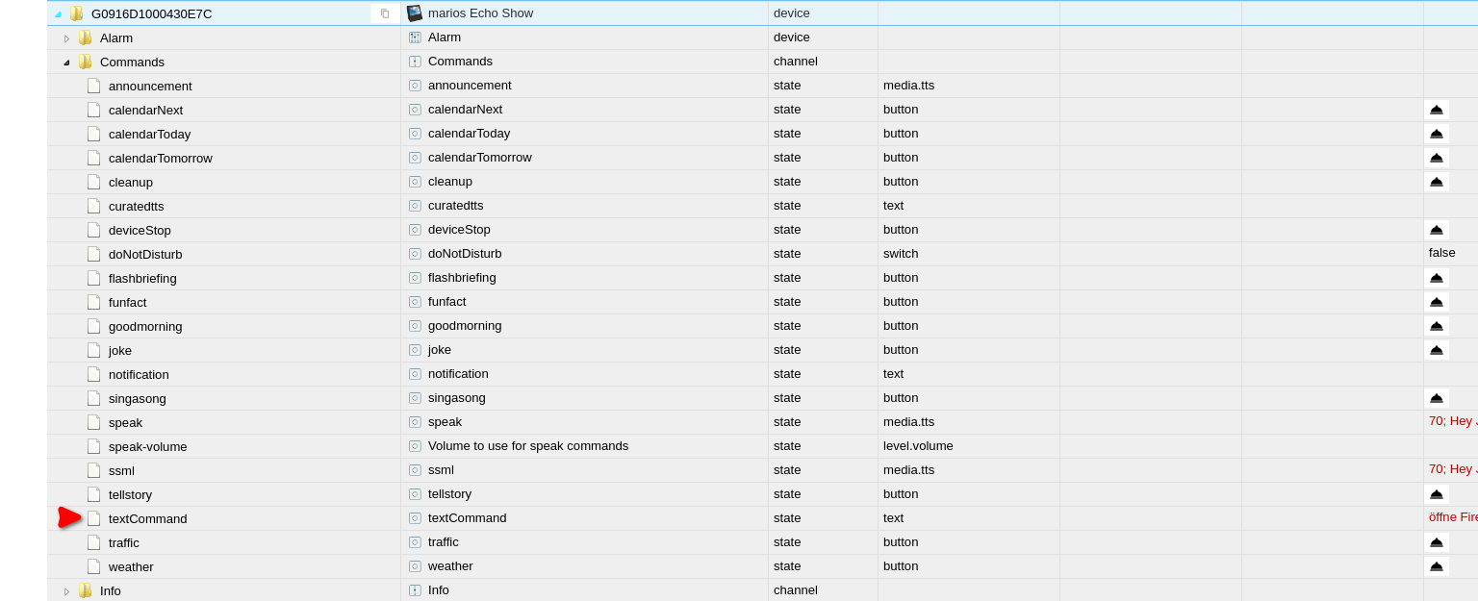Click the Info channel icon in name column
The height and width of the screenshot is (601, 1478).
click(415, 590)
